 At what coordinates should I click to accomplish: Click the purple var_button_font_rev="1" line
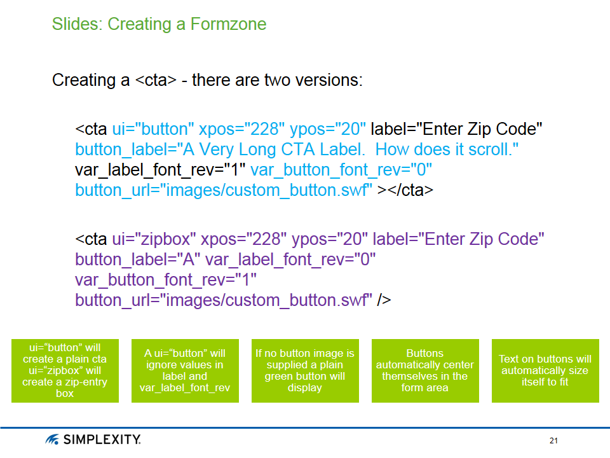point(165,281)
